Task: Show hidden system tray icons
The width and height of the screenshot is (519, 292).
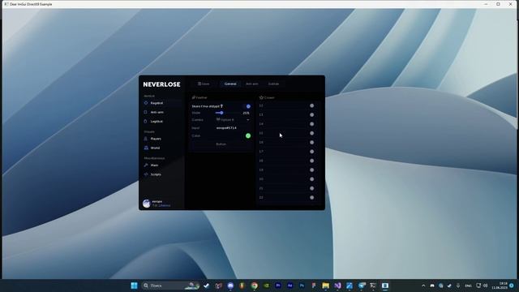Action: point(423,286)
